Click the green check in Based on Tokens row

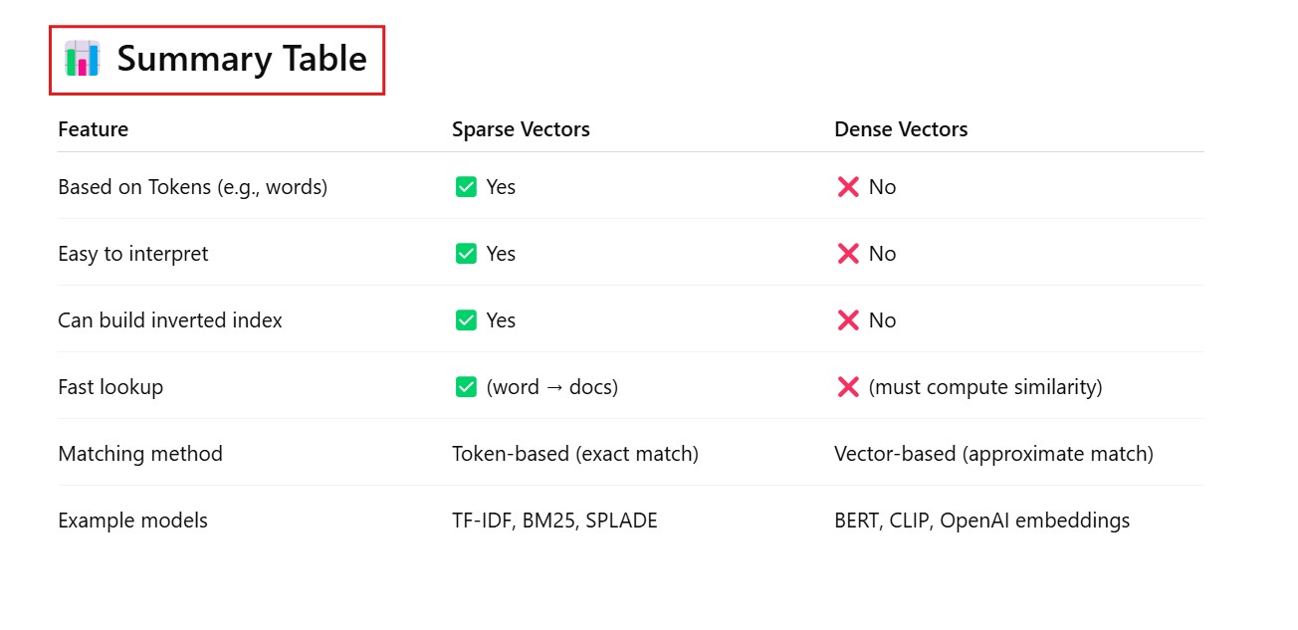pyautogui.click(x=466, y=187)
